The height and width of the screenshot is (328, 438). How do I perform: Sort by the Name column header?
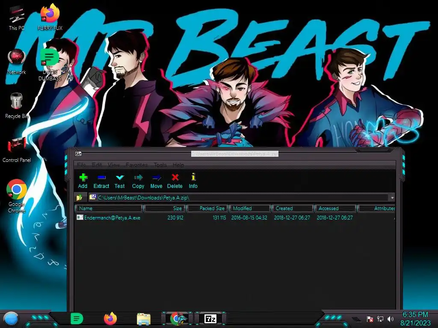[109, 208]
